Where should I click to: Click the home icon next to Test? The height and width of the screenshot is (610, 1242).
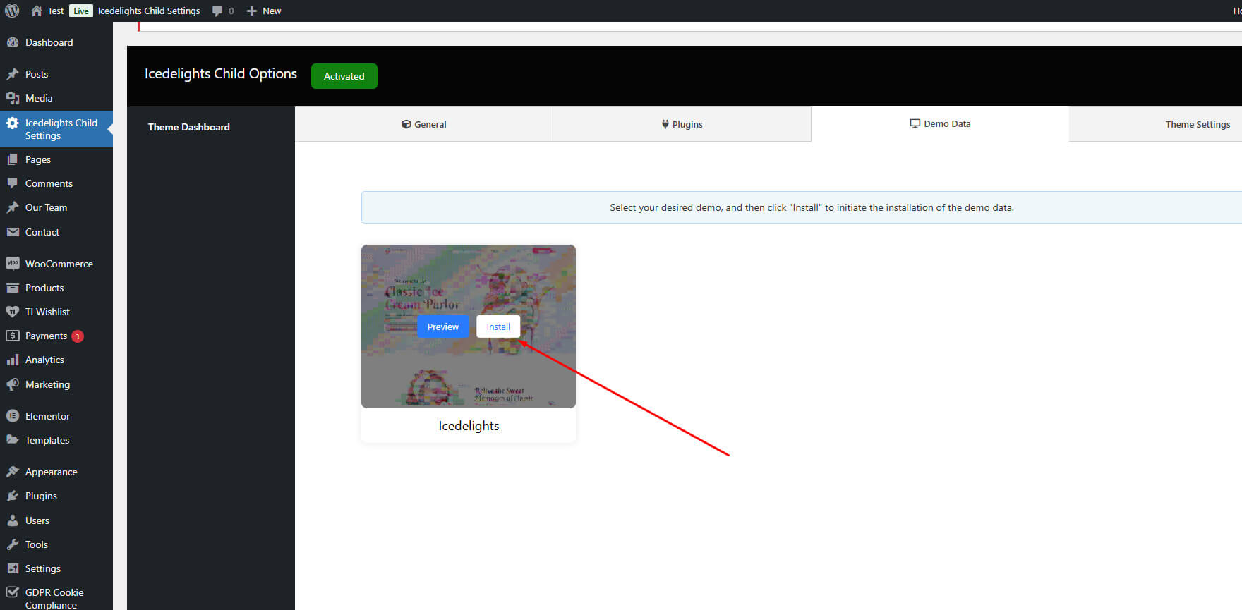pyautogui.click(x=37, y=11)
